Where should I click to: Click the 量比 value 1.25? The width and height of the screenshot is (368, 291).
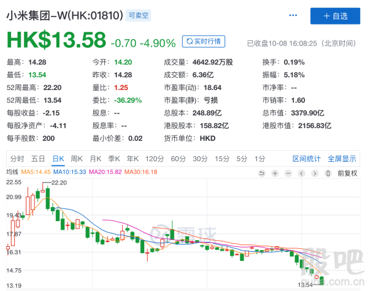coord(121,88)
